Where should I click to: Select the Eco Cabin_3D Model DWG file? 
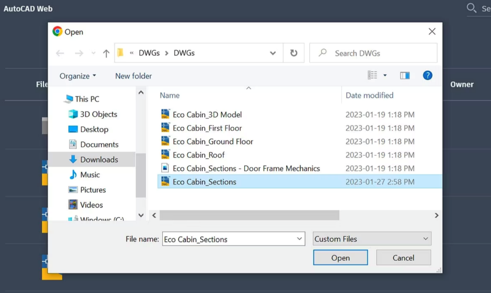point(207,114)
